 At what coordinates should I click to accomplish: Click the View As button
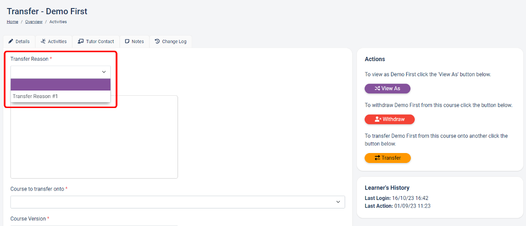387,89
